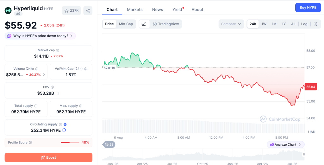Open Max. supply info icon
The width and height of the screenshot is (324, 165).
pos(81,106)
